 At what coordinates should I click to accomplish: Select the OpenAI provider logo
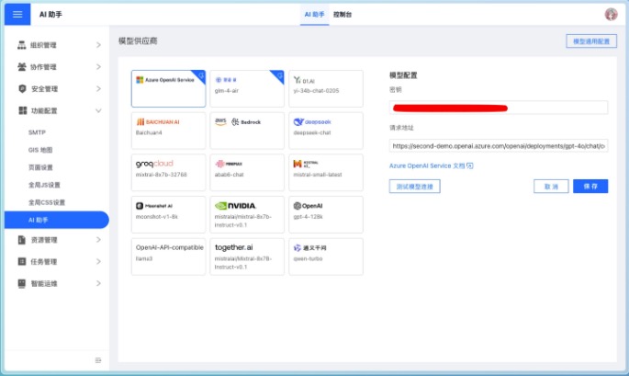(309, 206)
